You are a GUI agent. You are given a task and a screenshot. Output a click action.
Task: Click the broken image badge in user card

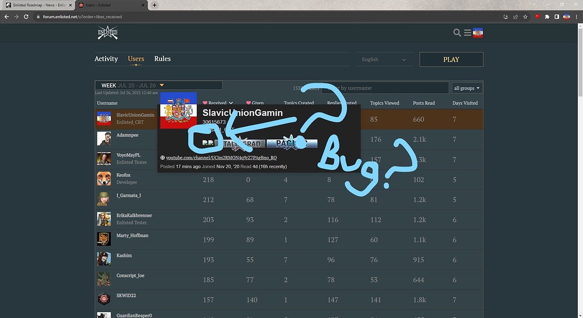pos(207,143)
